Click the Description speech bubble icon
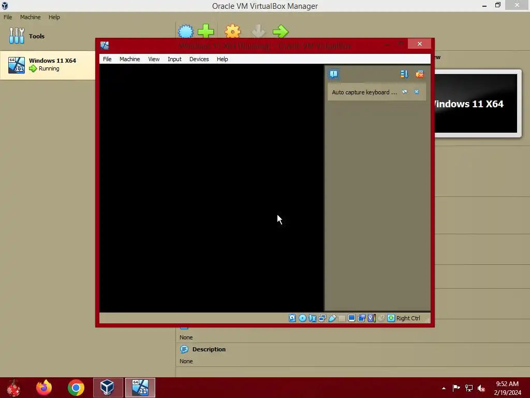Screen dimensions: 530x398 [184, 349]
